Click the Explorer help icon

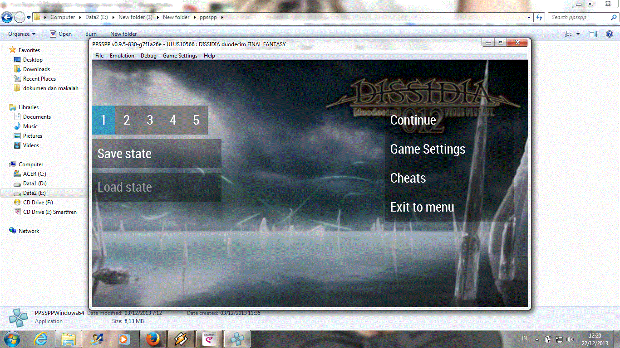pos(610,34)
